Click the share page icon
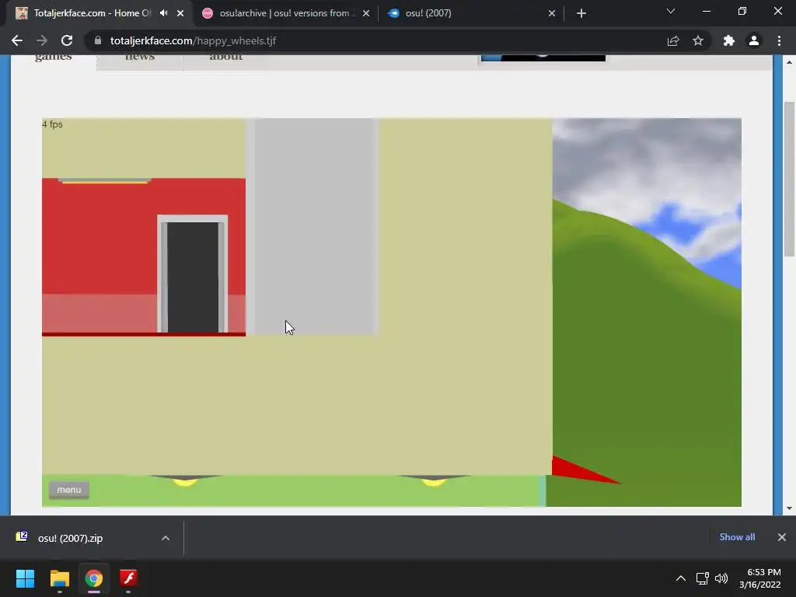This screenshot has height=597, width=796. tap(673, 40)
